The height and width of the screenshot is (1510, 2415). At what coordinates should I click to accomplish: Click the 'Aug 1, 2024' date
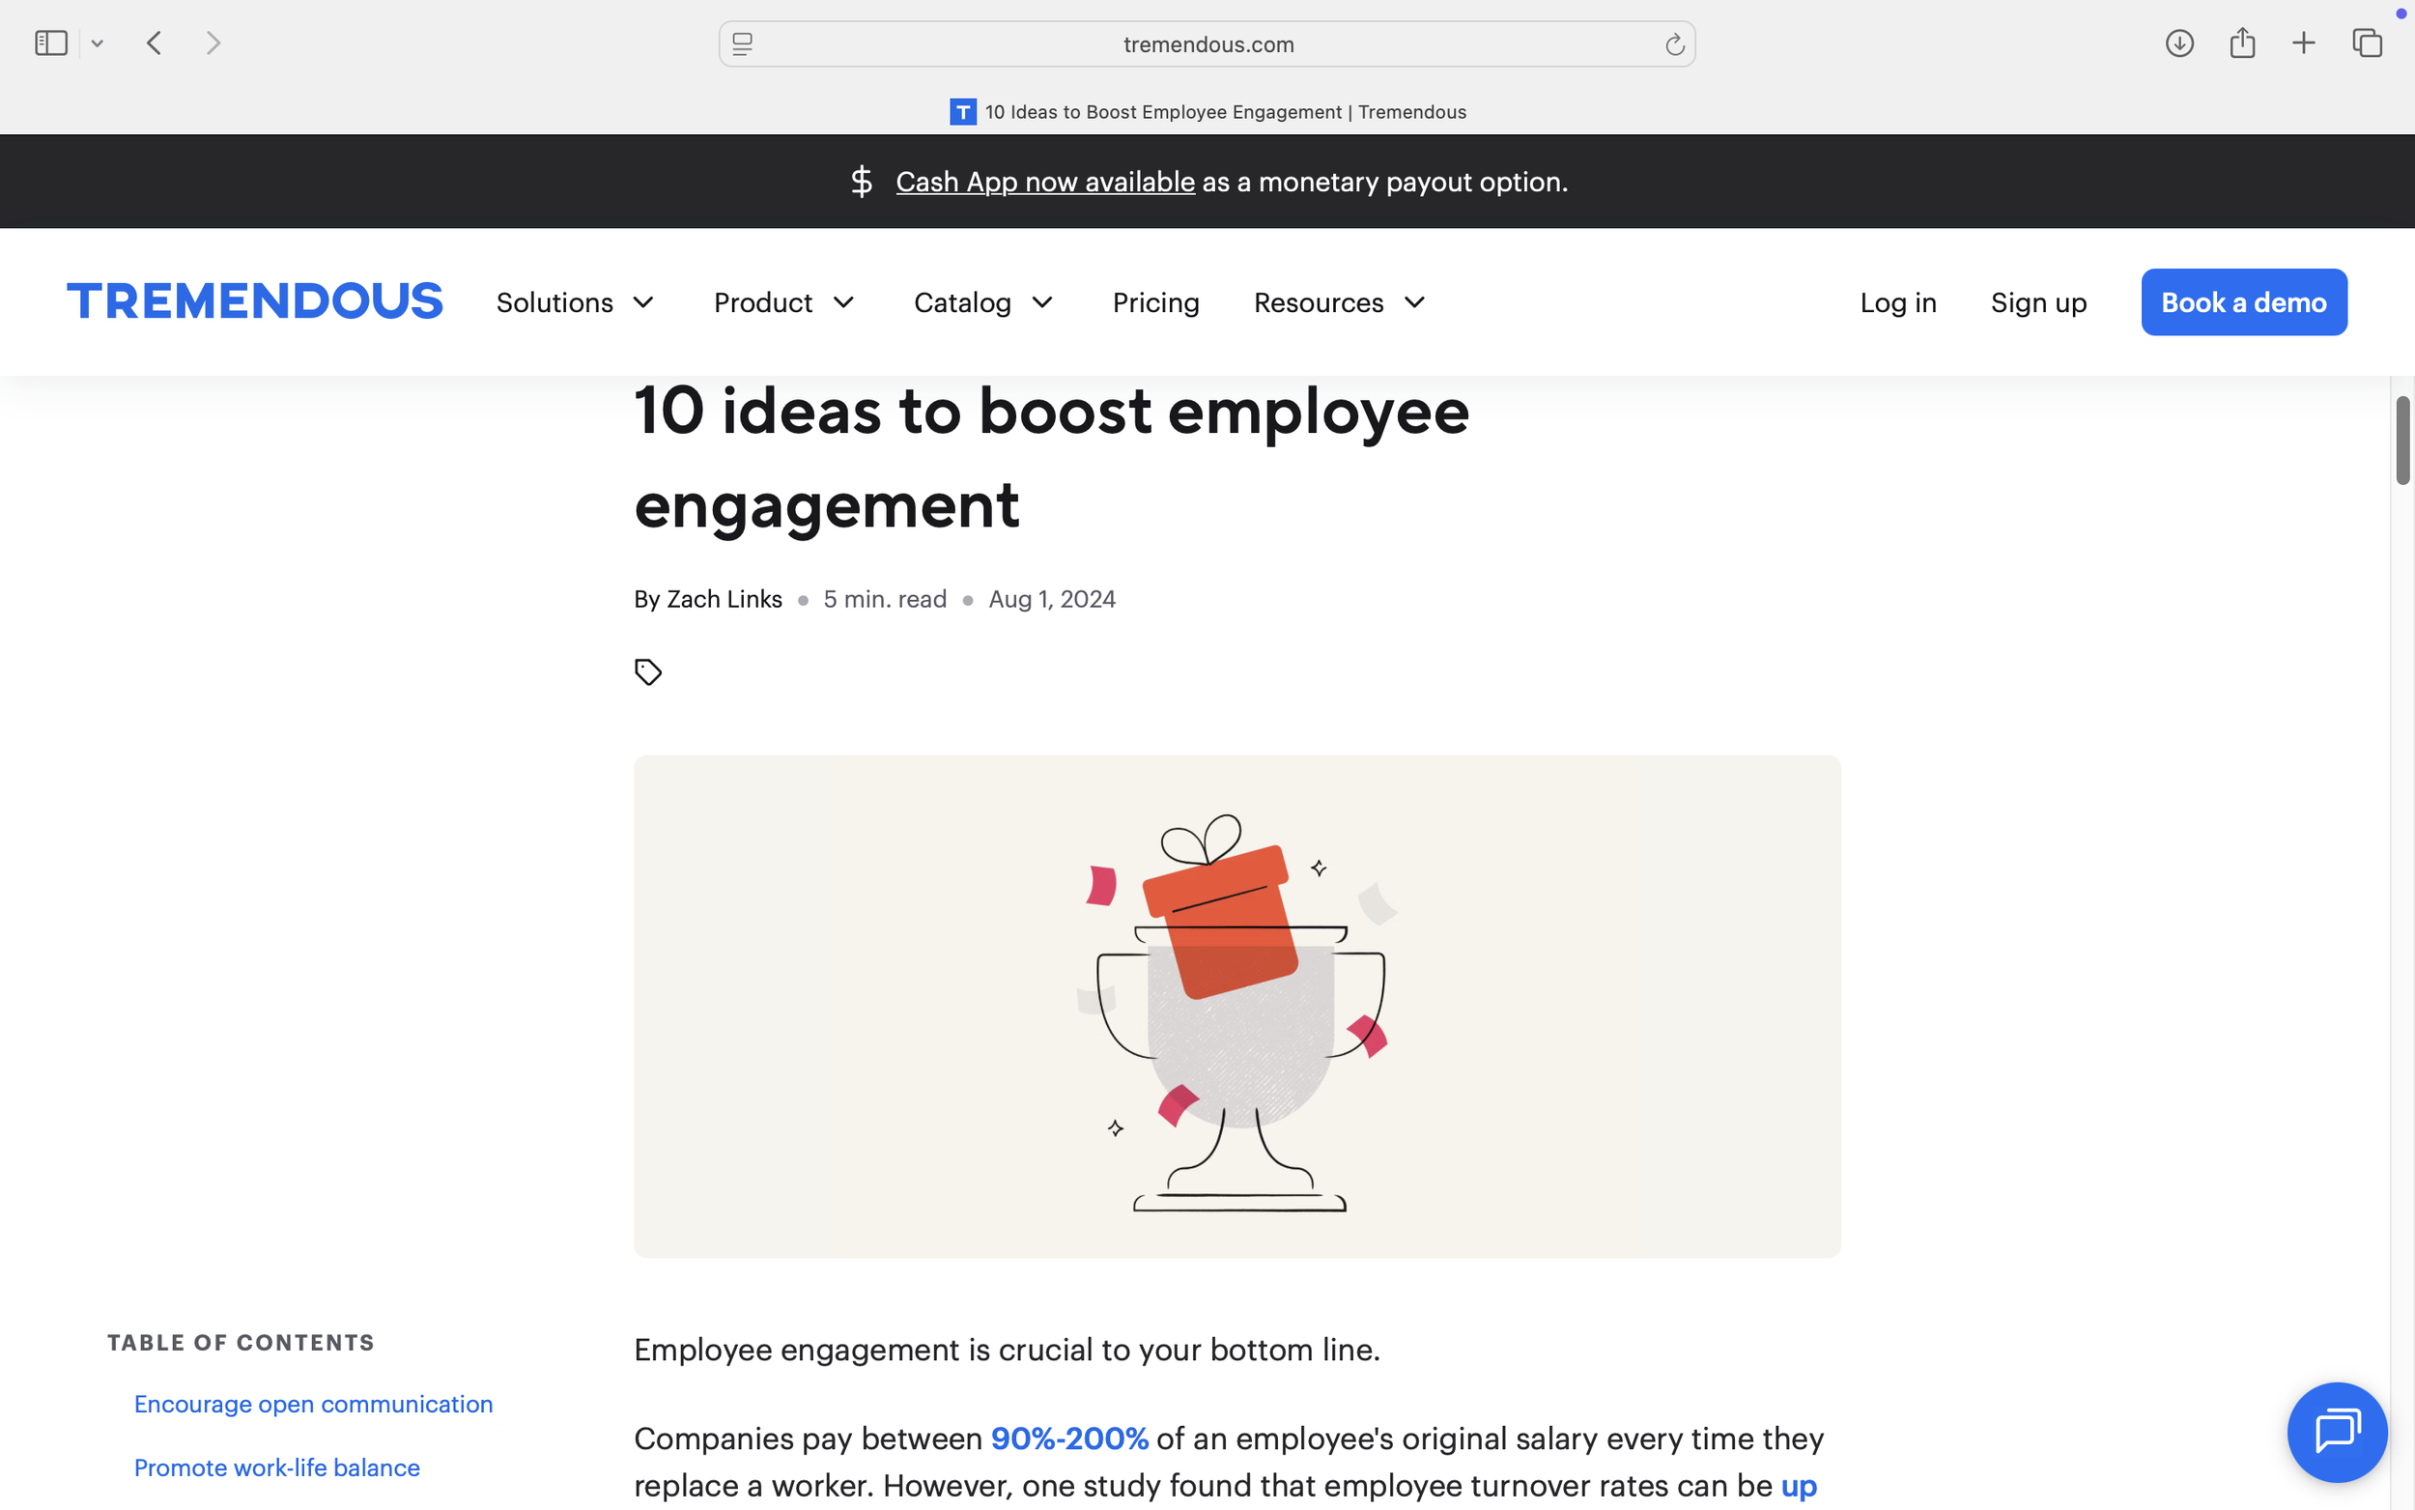pos(1051,599)
